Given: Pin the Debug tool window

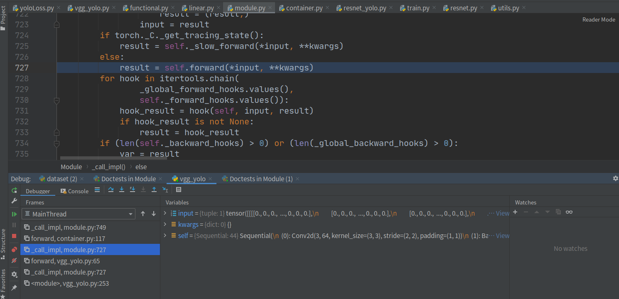Looking at the screenshot, I should [14, 287].
